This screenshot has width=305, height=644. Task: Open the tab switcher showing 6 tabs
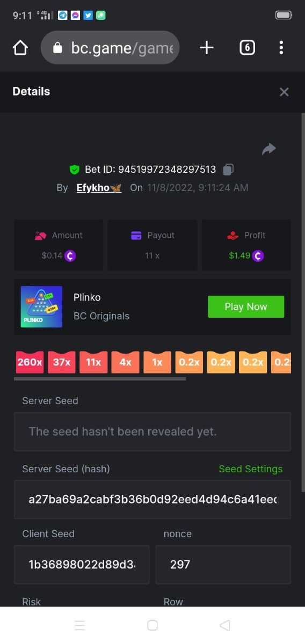pos(246,48)
